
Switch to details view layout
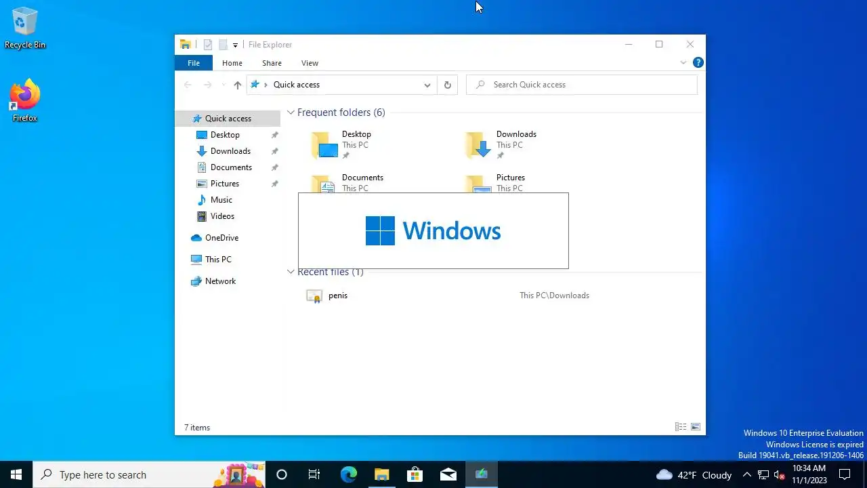(681, 427)
